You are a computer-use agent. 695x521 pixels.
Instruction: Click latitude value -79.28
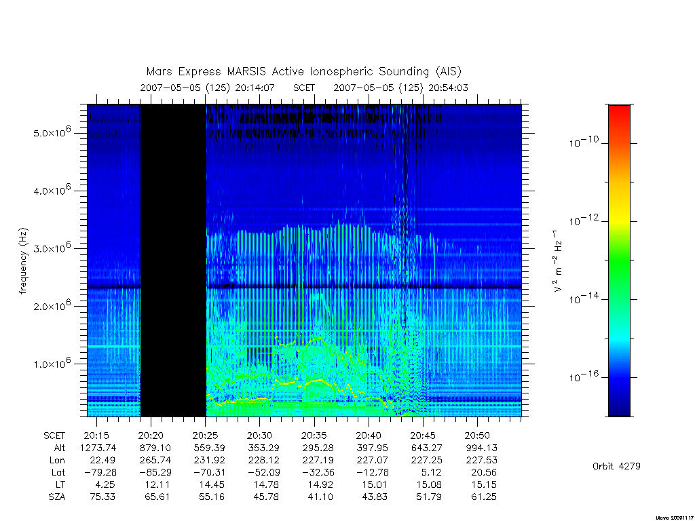pos(100,472)
